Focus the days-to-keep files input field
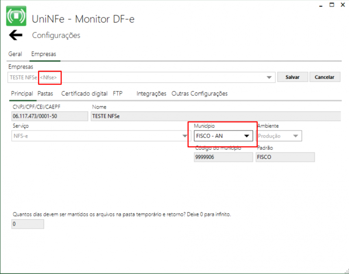This screenshot has height=274, width=349. tap(28, 224)
